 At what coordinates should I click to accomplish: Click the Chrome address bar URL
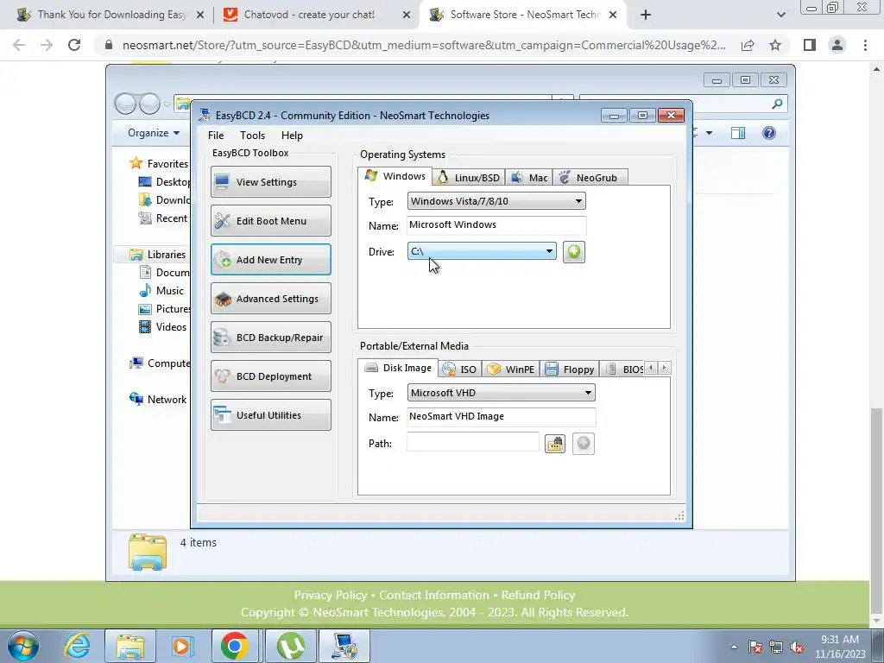pos(424,45)
